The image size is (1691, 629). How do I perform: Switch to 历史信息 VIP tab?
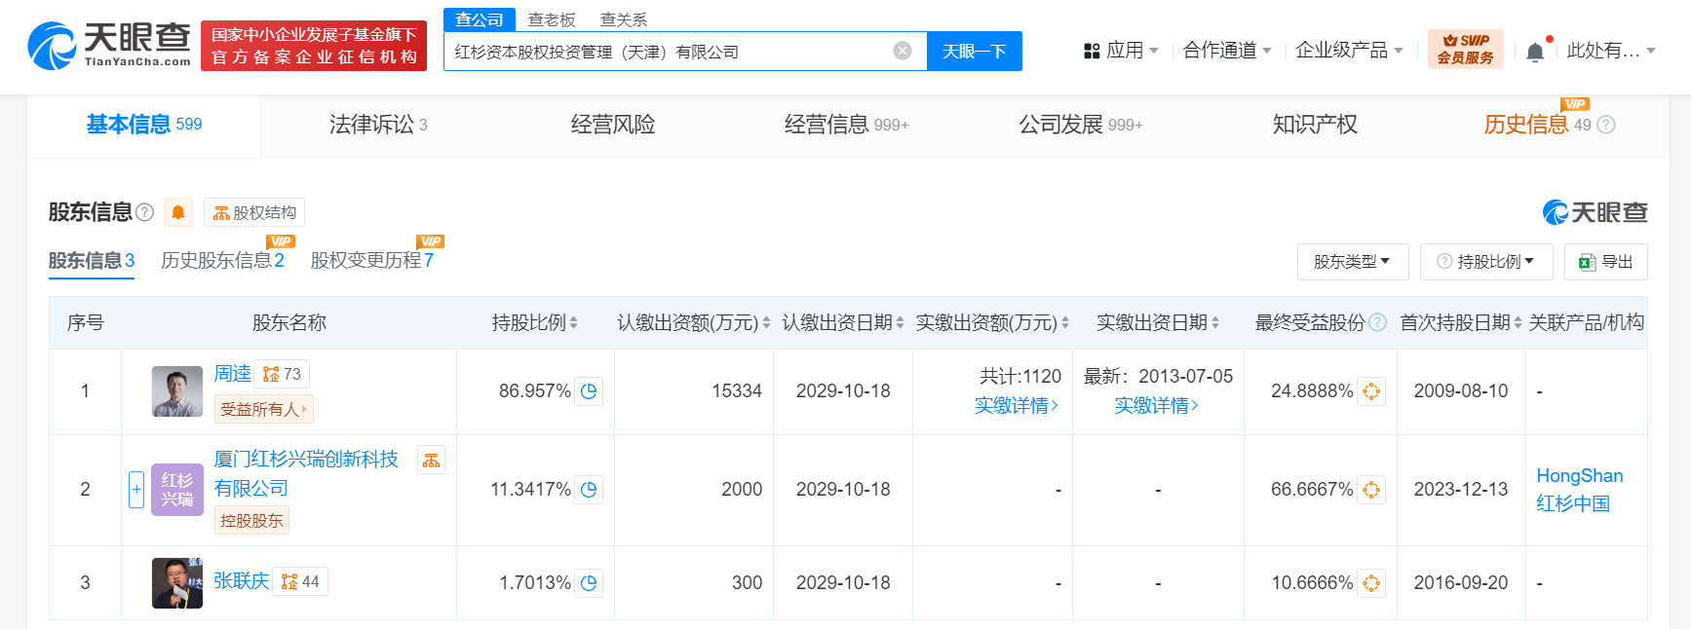1537,125
